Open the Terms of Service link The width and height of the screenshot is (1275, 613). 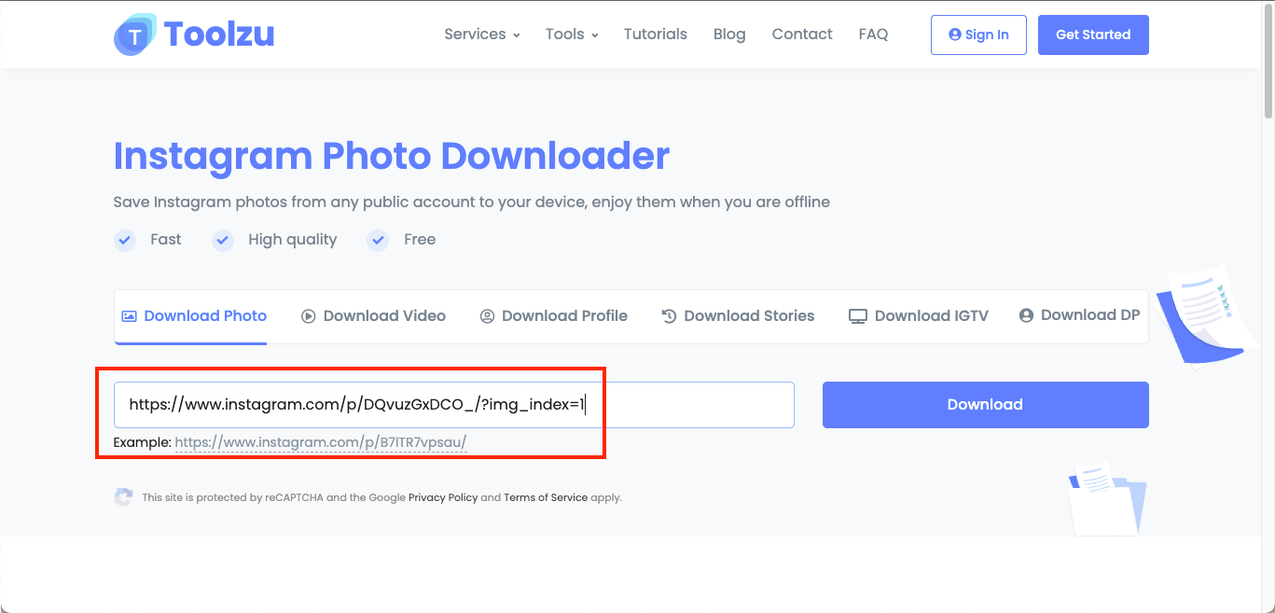click(546, 498)
